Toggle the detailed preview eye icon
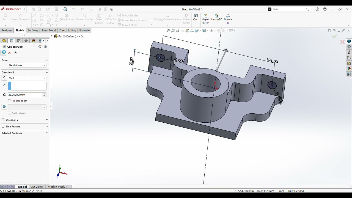Viewport: 352px width, 198px height. pyautogui.click(x=15, y=53)
